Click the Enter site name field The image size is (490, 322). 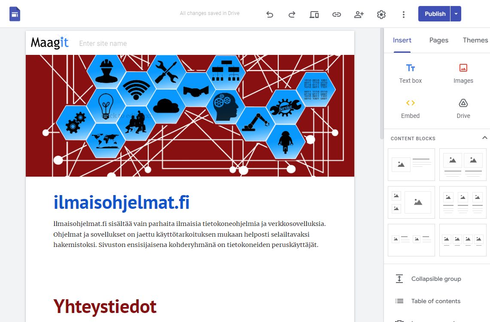pos(103,43)
